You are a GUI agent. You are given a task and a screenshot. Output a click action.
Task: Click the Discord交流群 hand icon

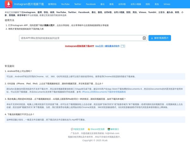(x=88, y=129)
